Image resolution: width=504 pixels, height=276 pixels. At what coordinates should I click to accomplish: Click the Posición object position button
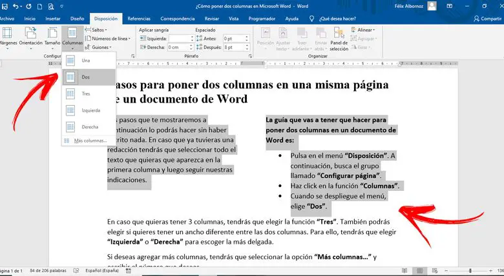pyautogui.click(x=266, y=39)
